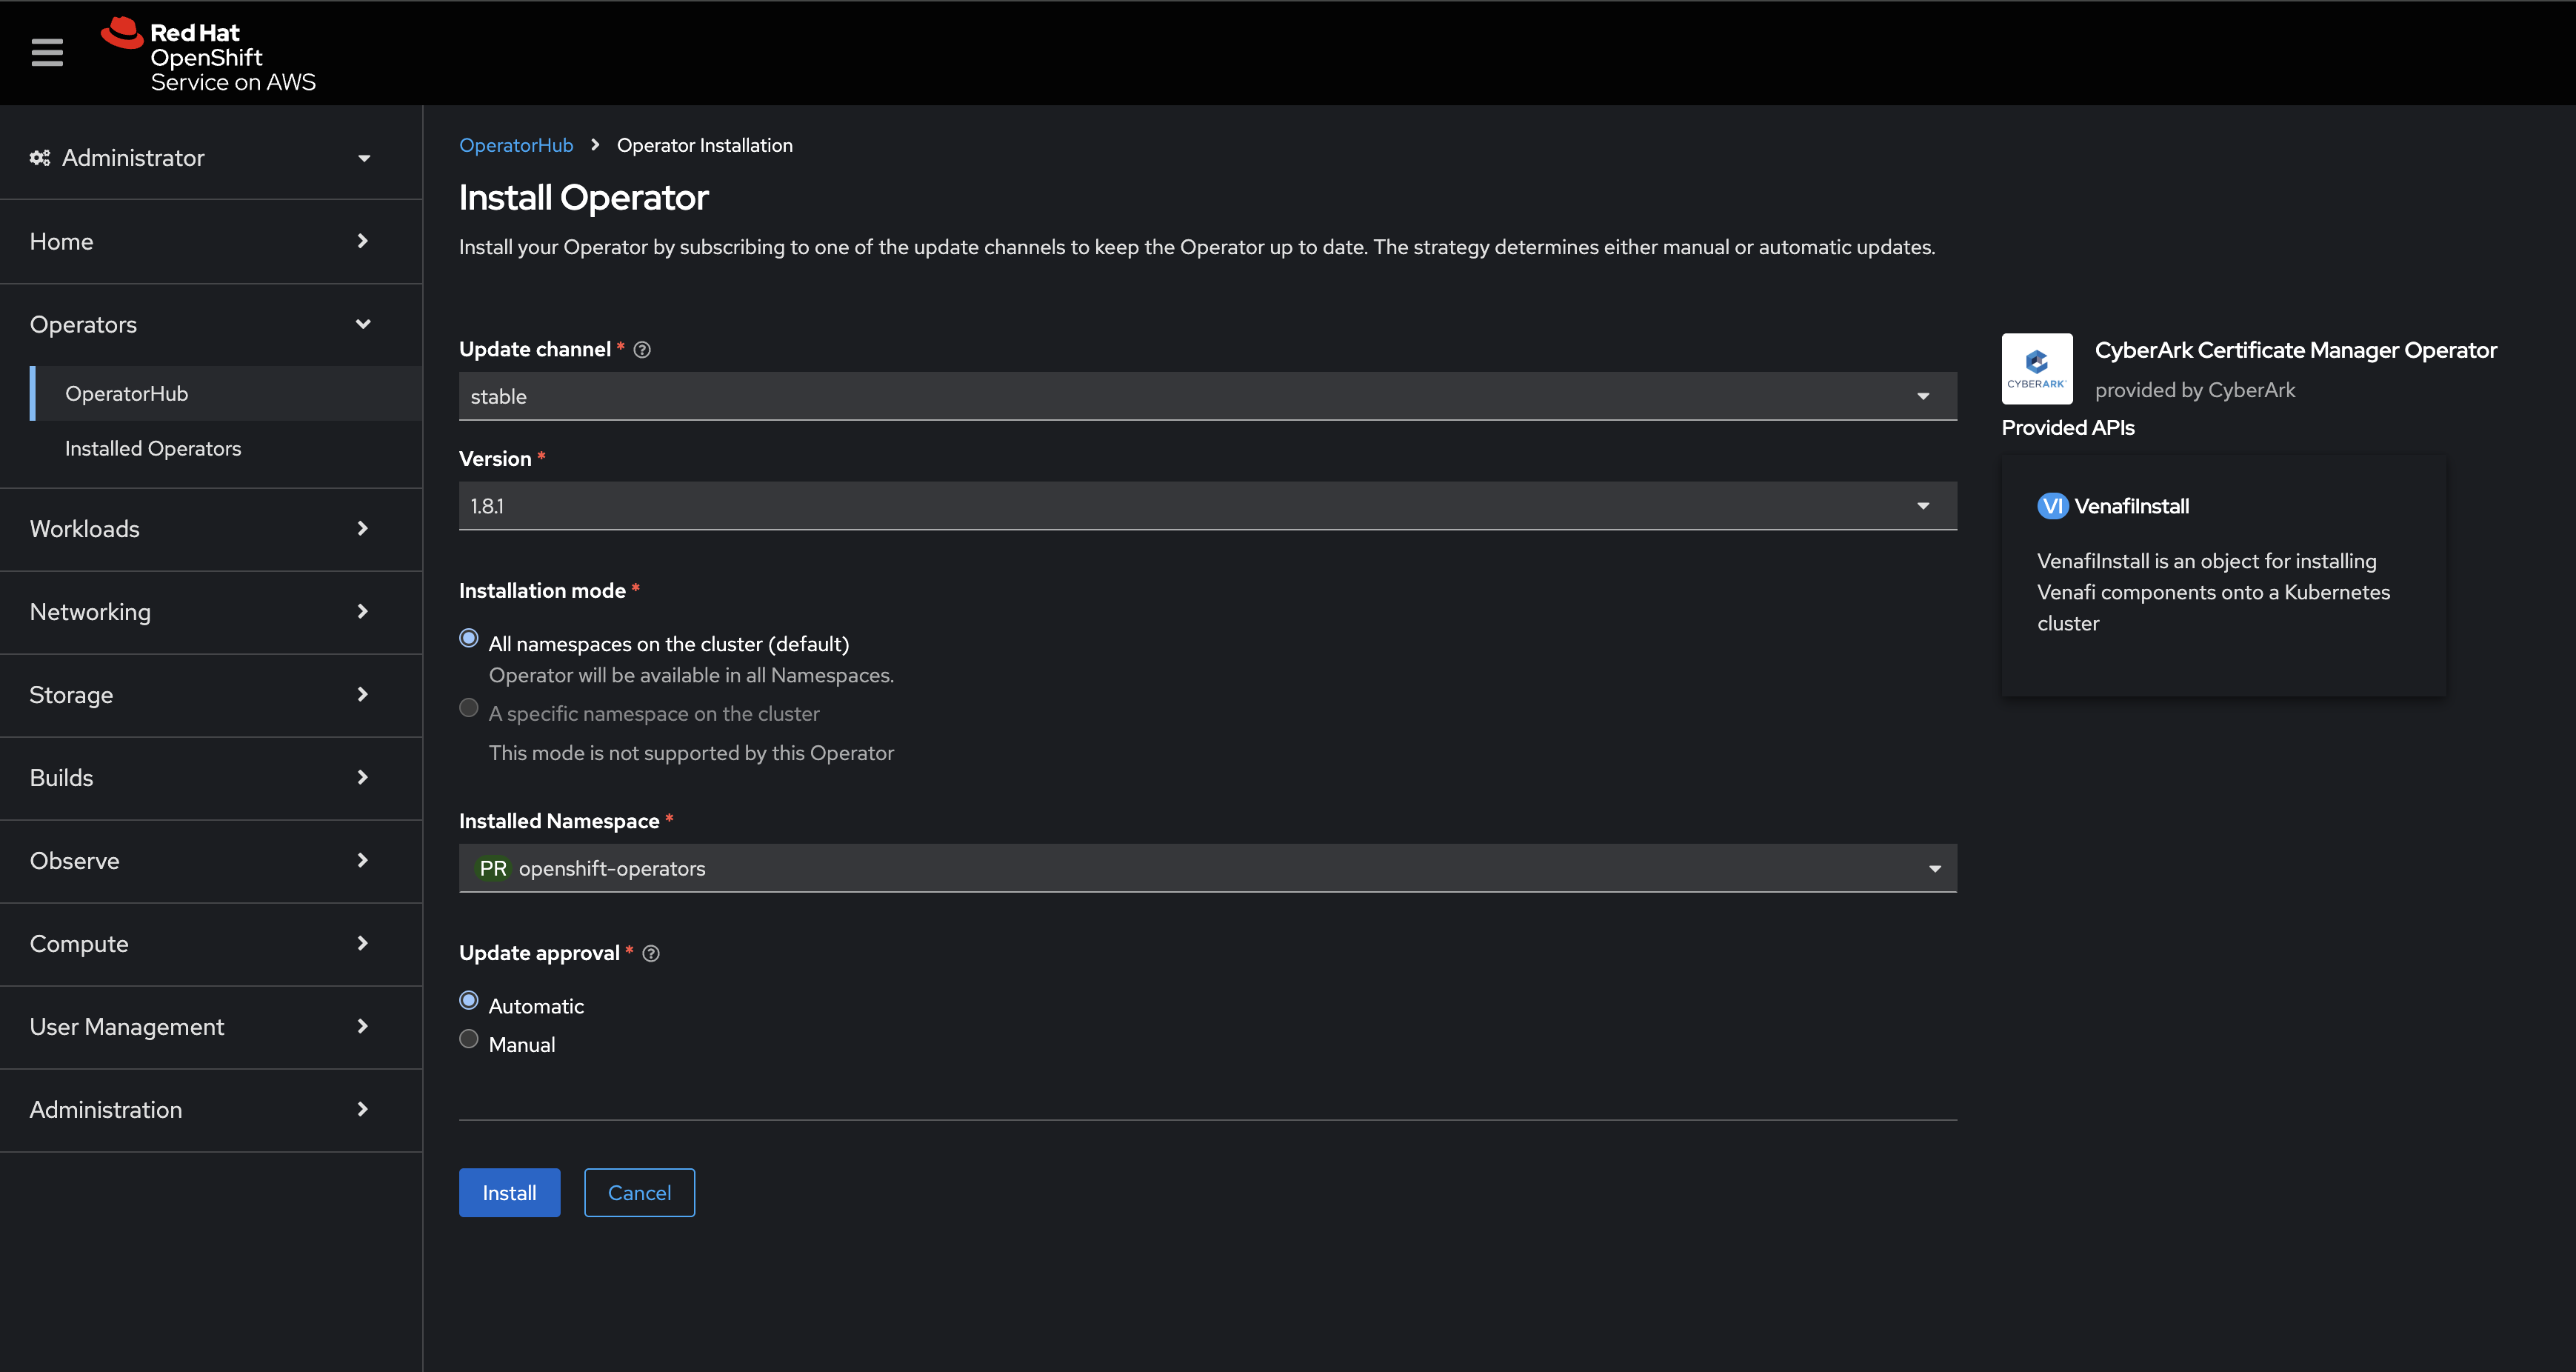
Task: Follow the OperatorHub breadcrumb link
Action: tap(516, 145)
